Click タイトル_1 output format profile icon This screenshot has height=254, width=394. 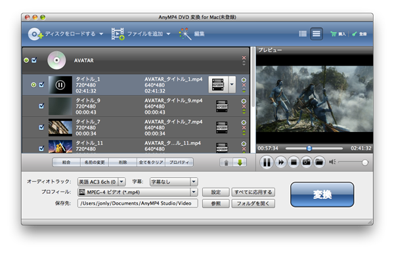218,85
